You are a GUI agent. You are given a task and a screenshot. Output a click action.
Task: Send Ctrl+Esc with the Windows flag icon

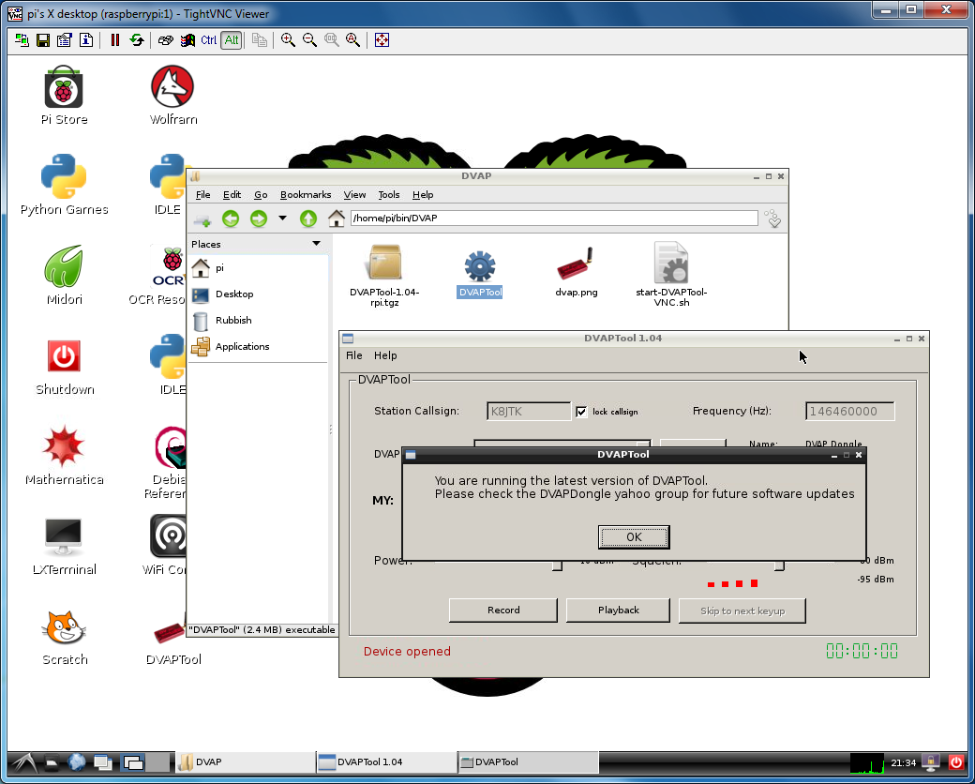click(x=187, y=40)
